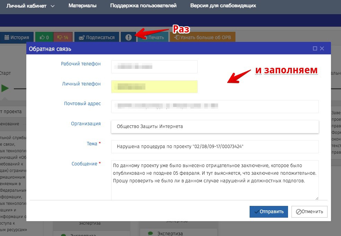Click the История button
The width and height of the screenshot is (341, 236).
click(17, 37)
